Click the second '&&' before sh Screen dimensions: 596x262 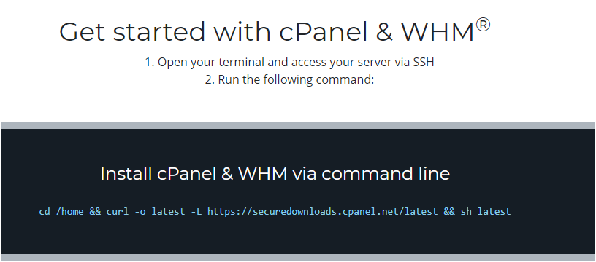[x=449, y=211]
